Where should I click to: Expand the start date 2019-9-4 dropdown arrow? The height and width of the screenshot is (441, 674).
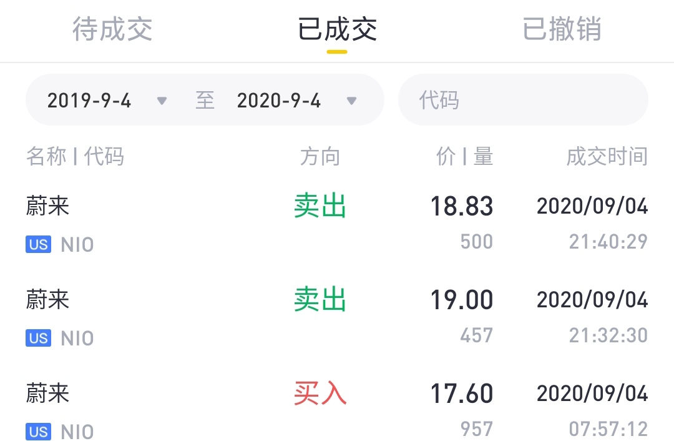coord(162,101)
